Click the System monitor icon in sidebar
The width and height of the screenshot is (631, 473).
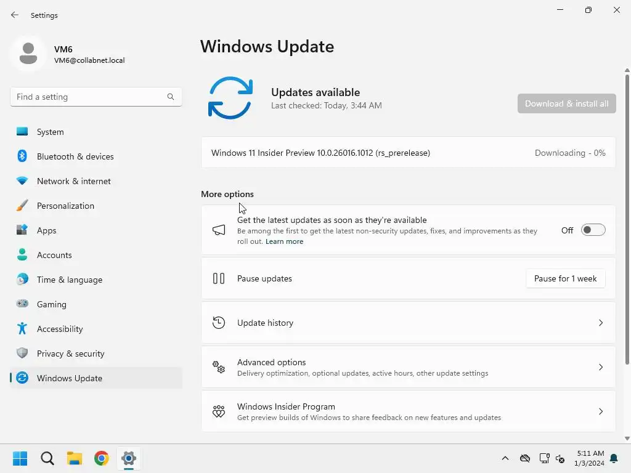pyautogui.click(x=22, y=132)
